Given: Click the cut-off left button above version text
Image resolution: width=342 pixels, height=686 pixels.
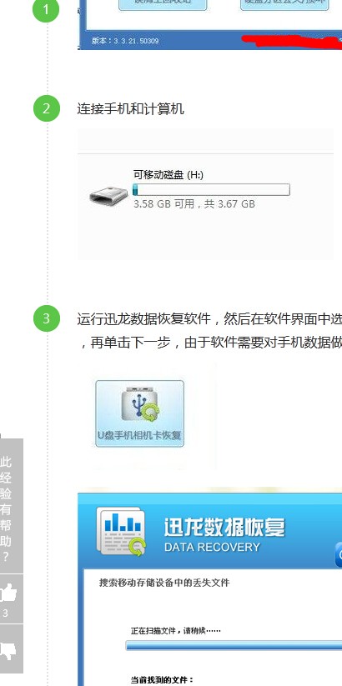Looking at the screenshot, I should [163, 4].
